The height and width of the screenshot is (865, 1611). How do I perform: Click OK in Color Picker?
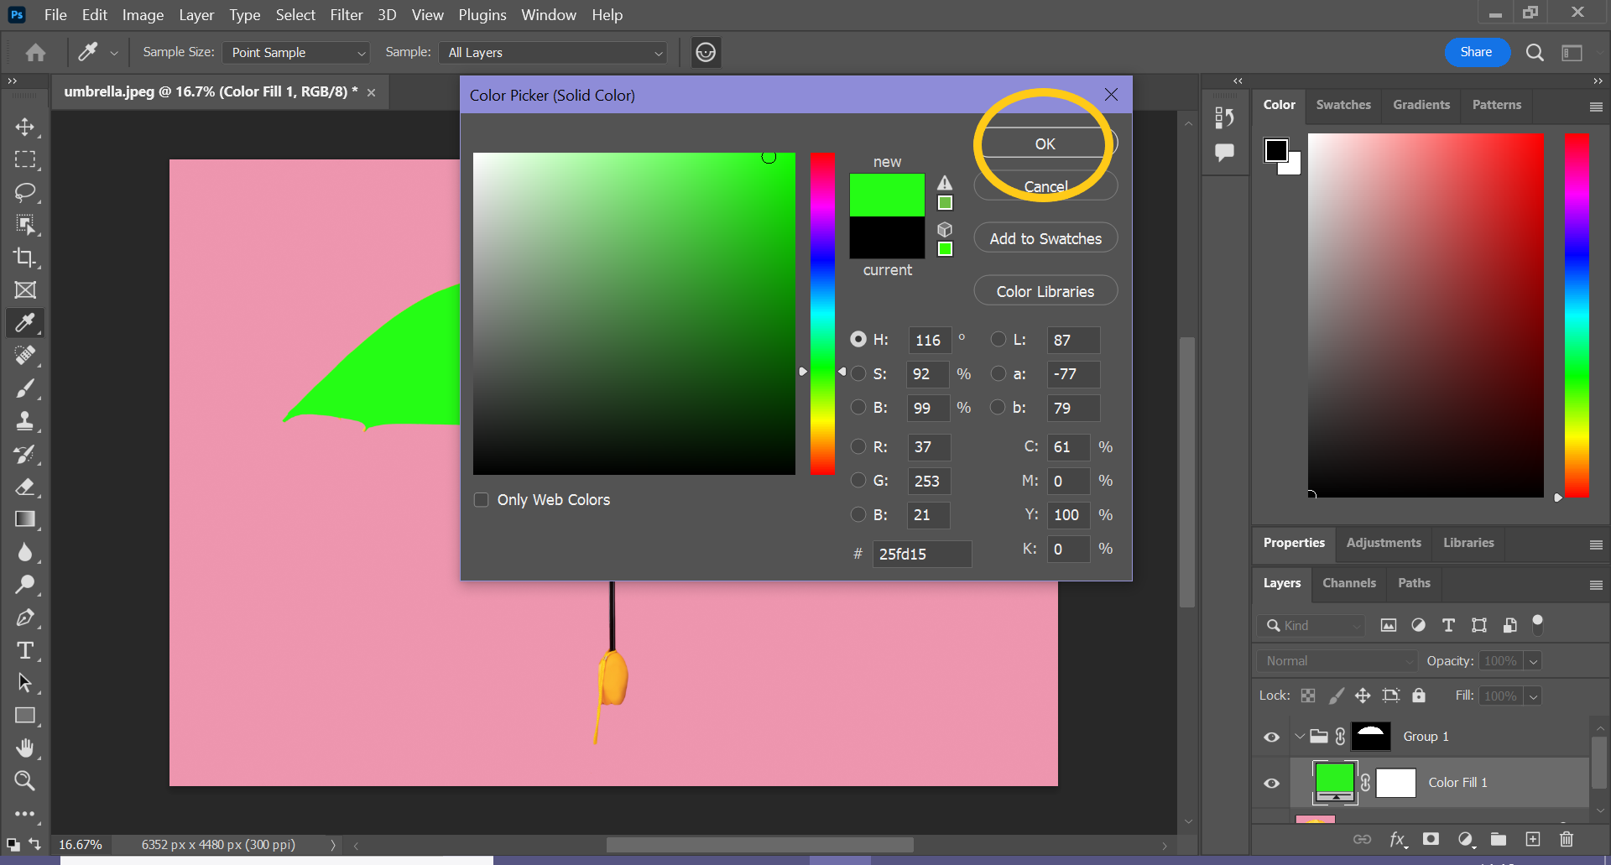[1045, 143]
